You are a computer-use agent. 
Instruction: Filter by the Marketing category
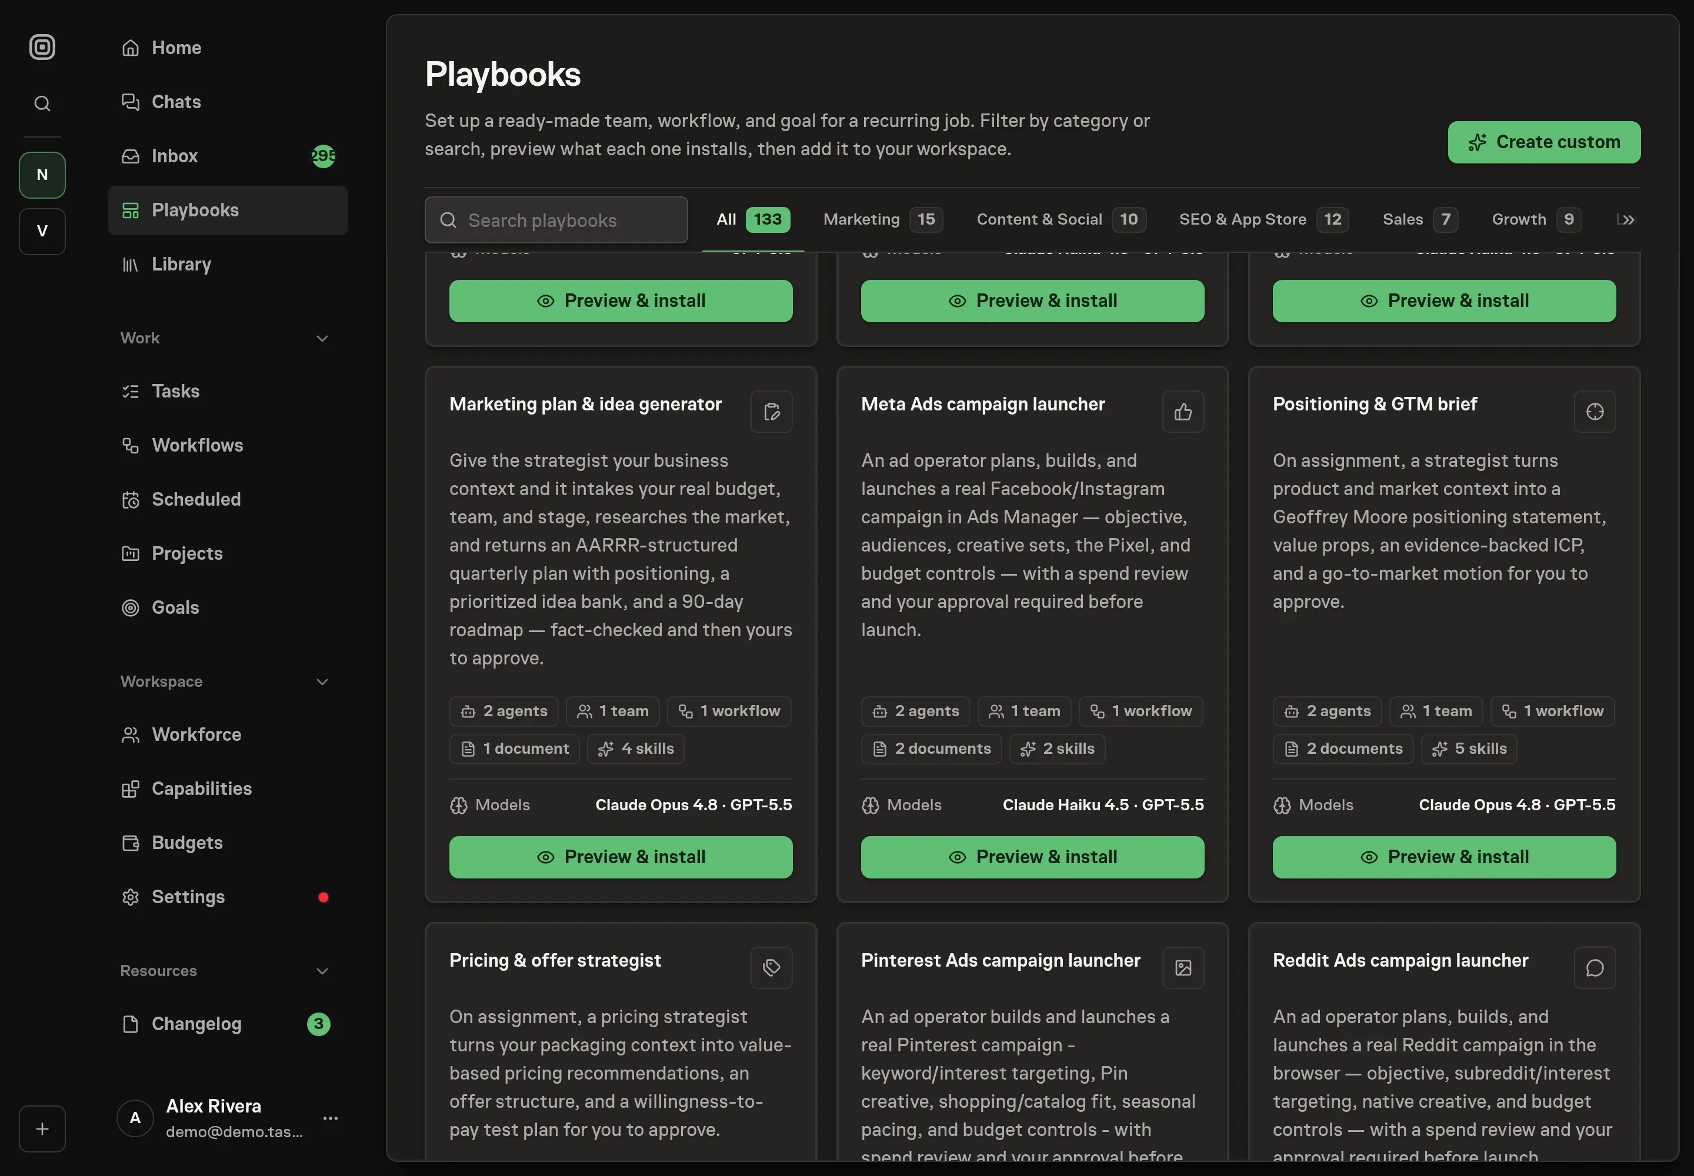[x=883, y=219]
